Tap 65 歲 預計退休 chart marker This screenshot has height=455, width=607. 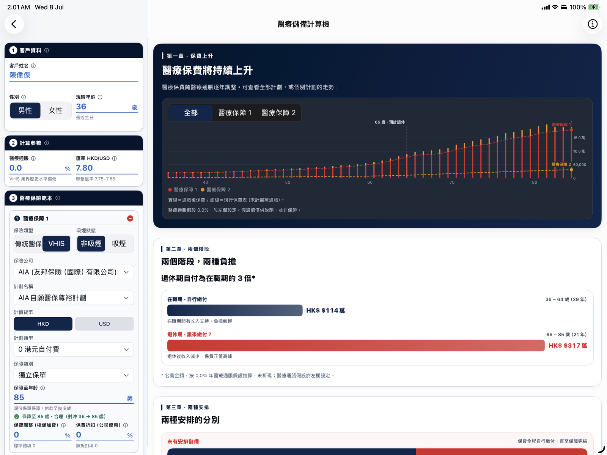coord(390,122)
